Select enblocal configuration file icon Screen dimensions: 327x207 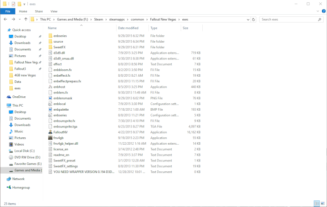(50, 104)
